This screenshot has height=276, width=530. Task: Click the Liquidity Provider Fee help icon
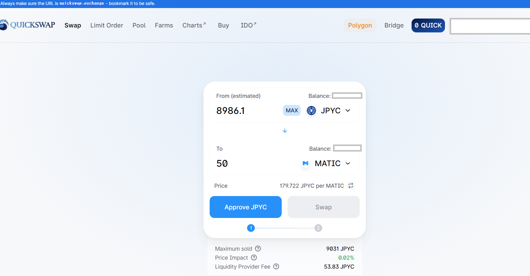276,266
